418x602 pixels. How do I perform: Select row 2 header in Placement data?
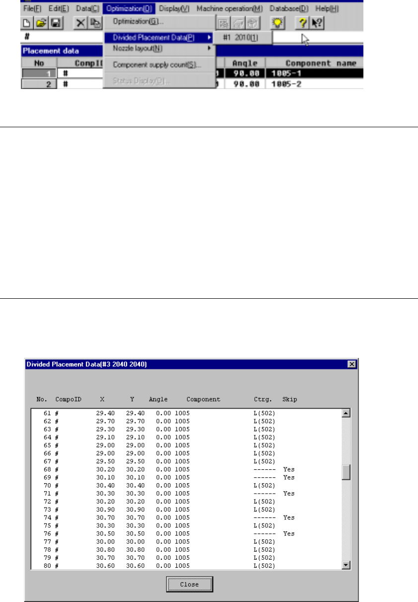point(39,85)
